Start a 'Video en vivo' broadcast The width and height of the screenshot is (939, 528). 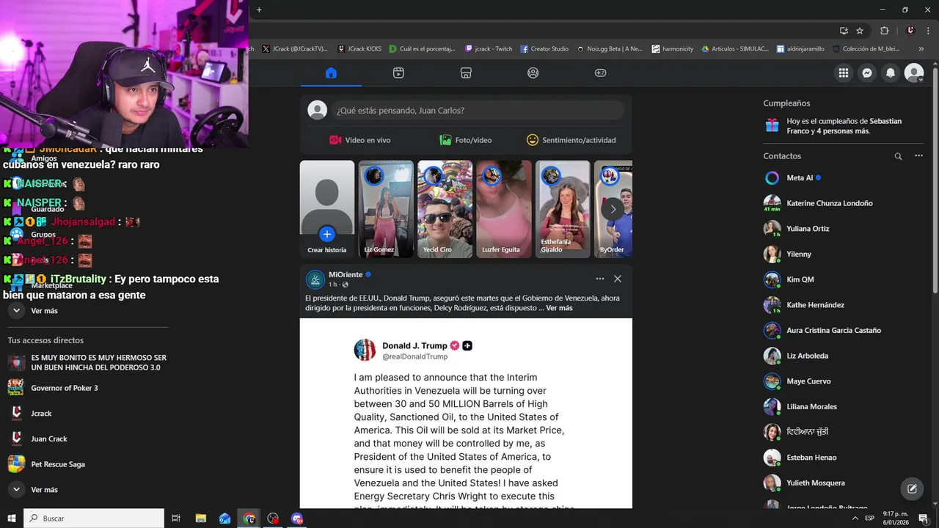point(359,140)
